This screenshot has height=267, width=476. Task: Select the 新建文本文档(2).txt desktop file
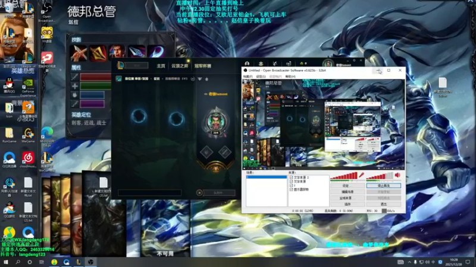[28, 212]
